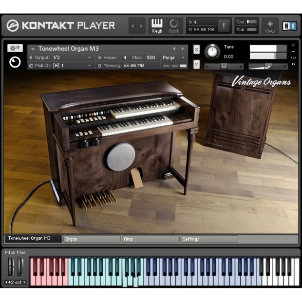Image resolution: width=302 pixels, height=302 pixels.
Task: Select next preset arrow beside Tonewheel Organ M3
Action: tap(182, 49)
